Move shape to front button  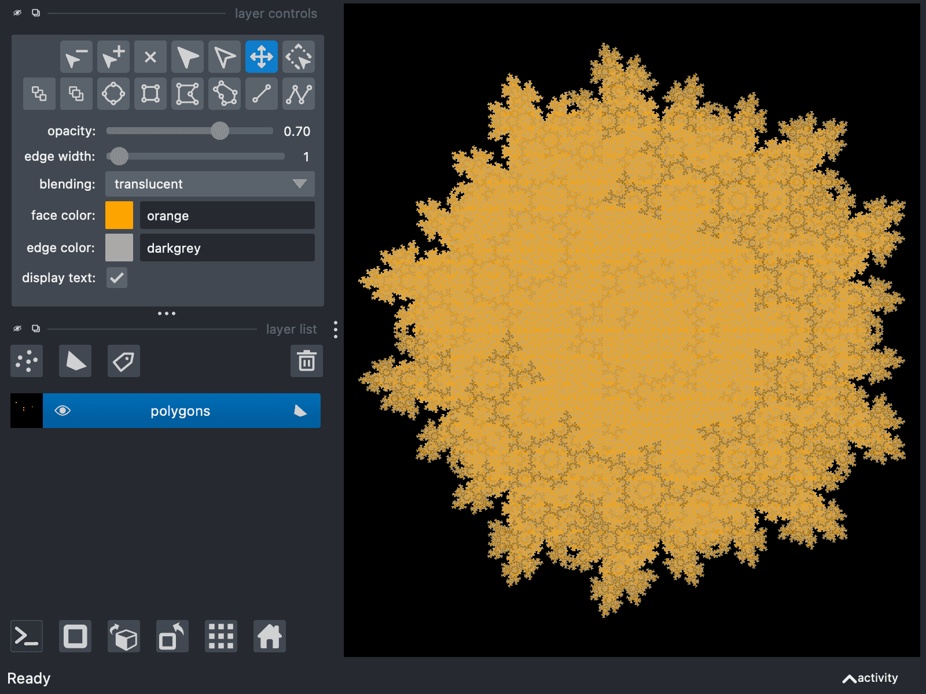click(x=76, y=94)
